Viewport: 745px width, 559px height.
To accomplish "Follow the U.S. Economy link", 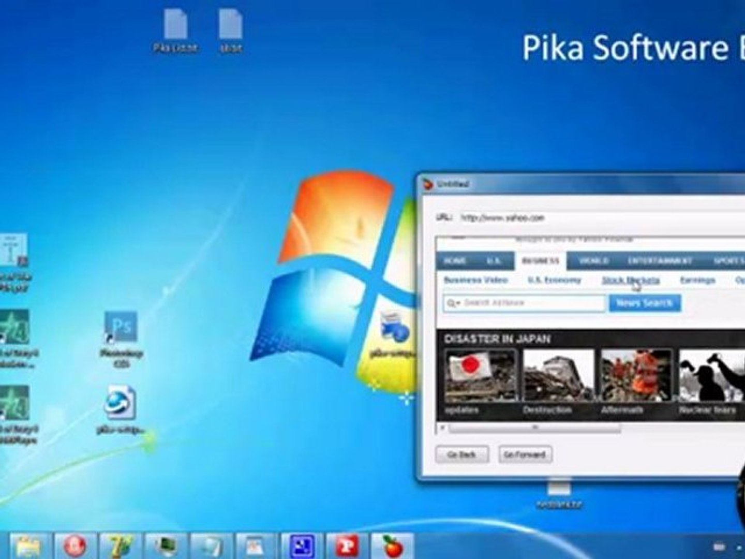I will coord(554,280).
